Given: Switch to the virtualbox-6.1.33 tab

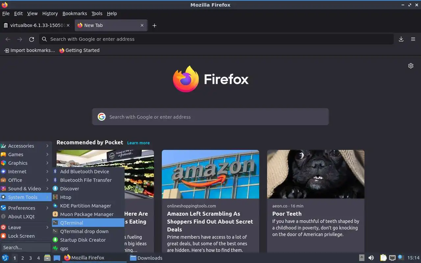Looking at the screenshot, I should coord(37,25).
